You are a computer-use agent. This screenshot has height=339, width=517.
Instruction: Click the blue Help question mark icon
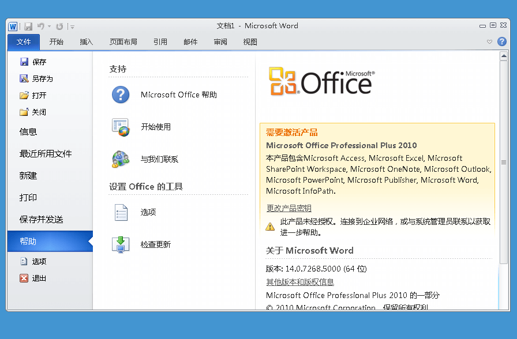[x=502, y=42]
